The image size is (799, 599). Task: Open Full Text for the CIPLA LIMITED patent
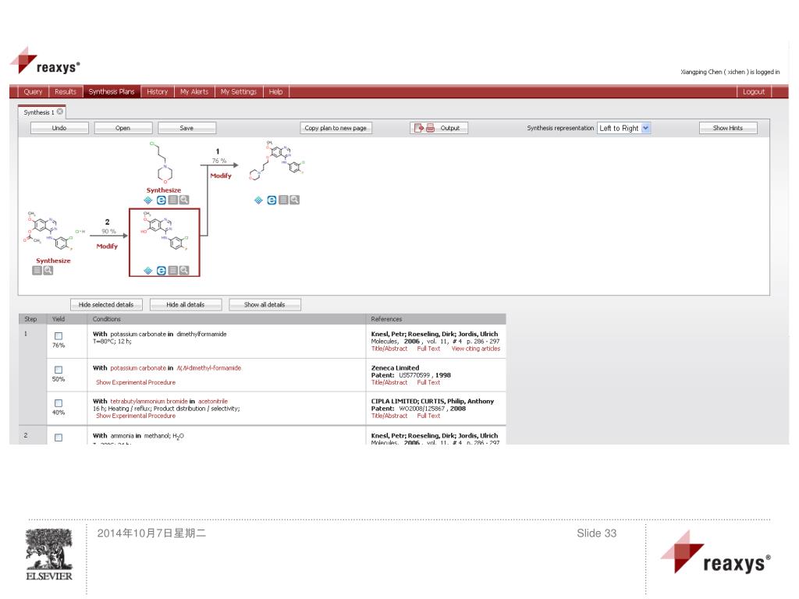tap(428, 416)
